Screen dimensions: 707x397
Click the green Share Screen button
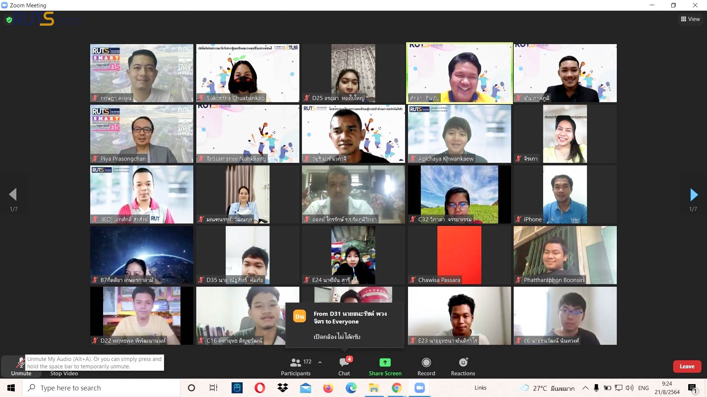point(385,366)
